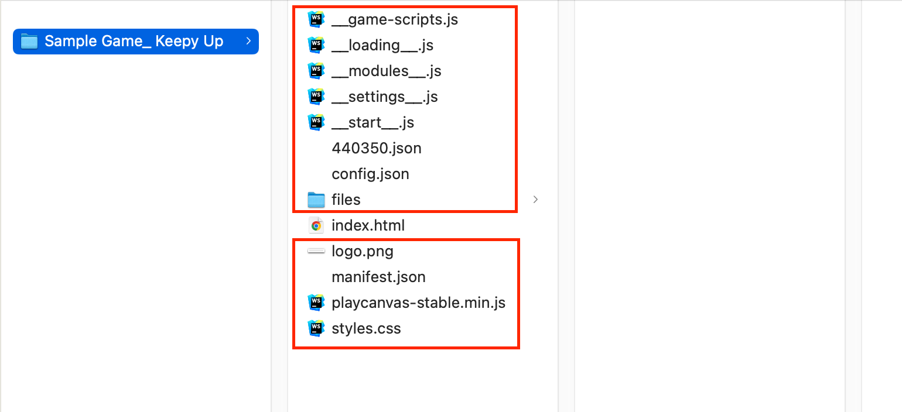
Task: Click the WebStorm icon beside playcanvas-stable.min.js
Action: pos(316,303)
